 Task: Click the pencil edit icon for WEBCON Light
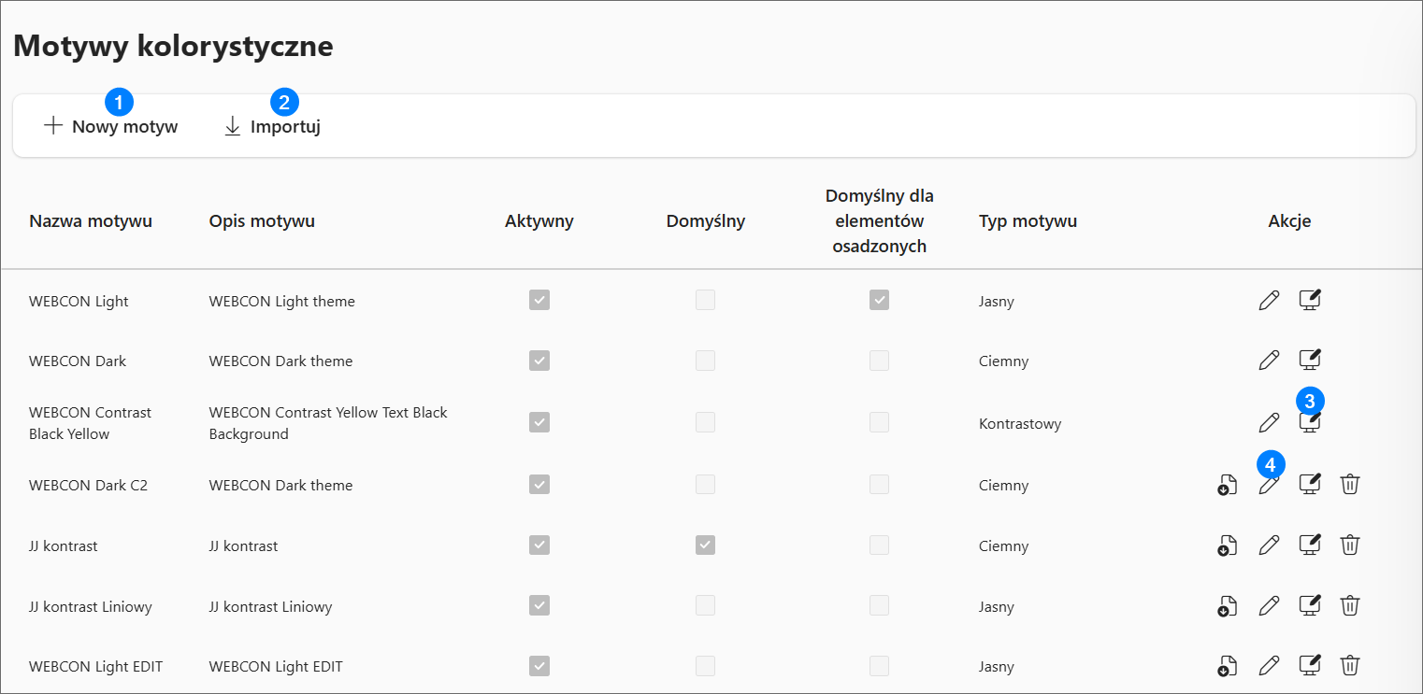(1269, 301)
